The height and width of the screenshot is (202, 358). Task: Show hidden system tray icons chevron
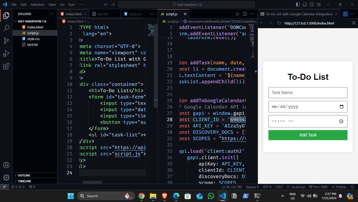pyautogui.click(x=283, y=196)
